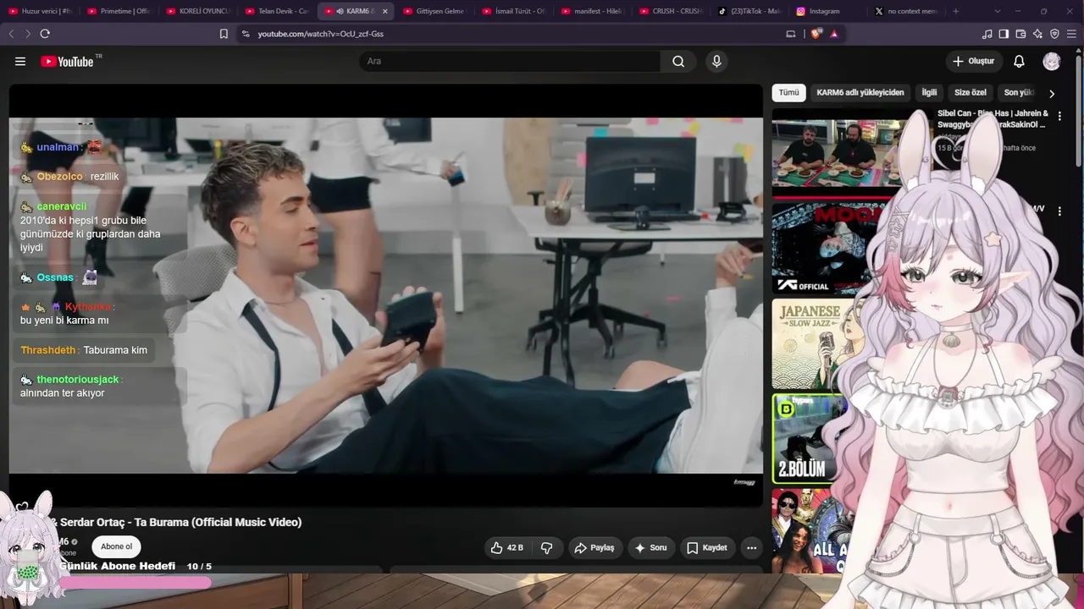Save the video with Kaydet
Viewport: 1084px width, 609px height.
[x=706, y=547]
